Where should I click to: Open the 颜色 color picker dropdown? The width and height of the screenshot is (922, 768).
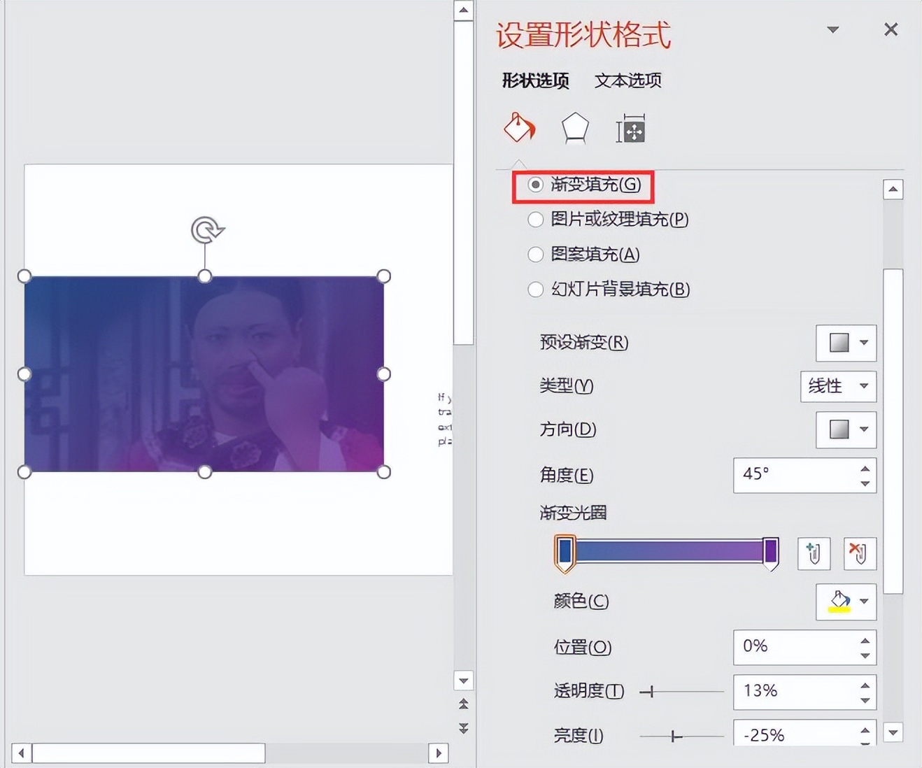[846, 602]
